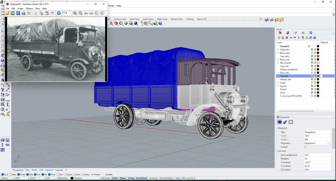Expand the Figures layer group
Viewport: 336px width, 181px height.
click(278, 86)
